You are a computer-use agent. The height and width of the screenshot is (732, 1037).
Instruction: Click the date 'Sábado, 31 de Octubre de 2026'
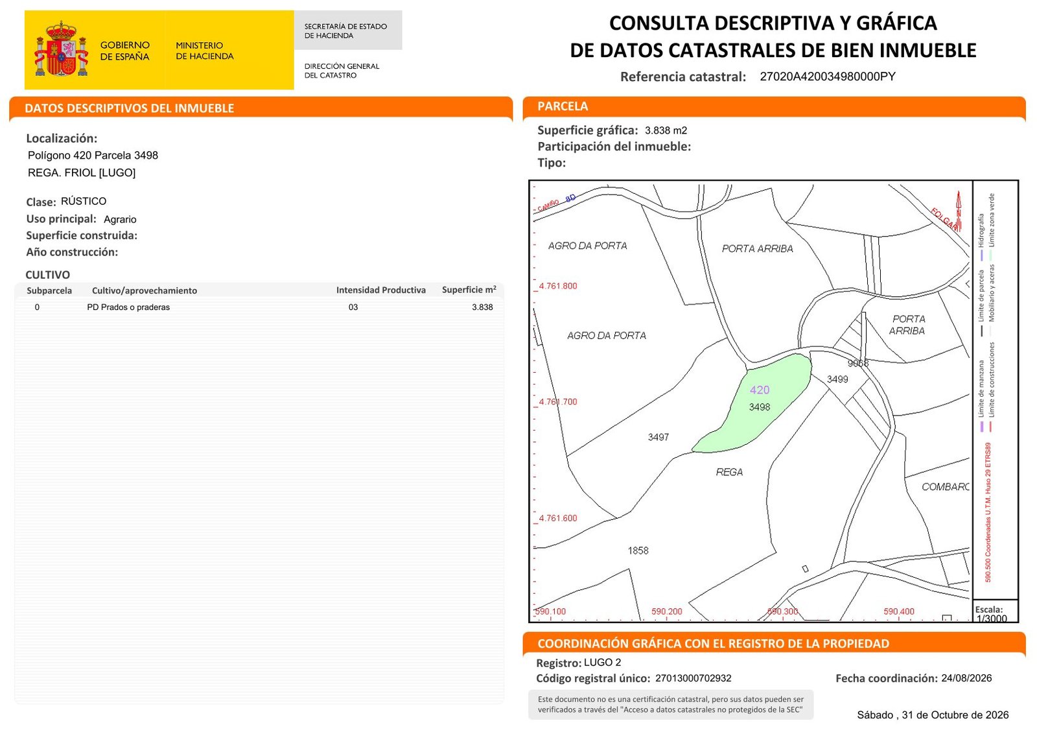933,715
